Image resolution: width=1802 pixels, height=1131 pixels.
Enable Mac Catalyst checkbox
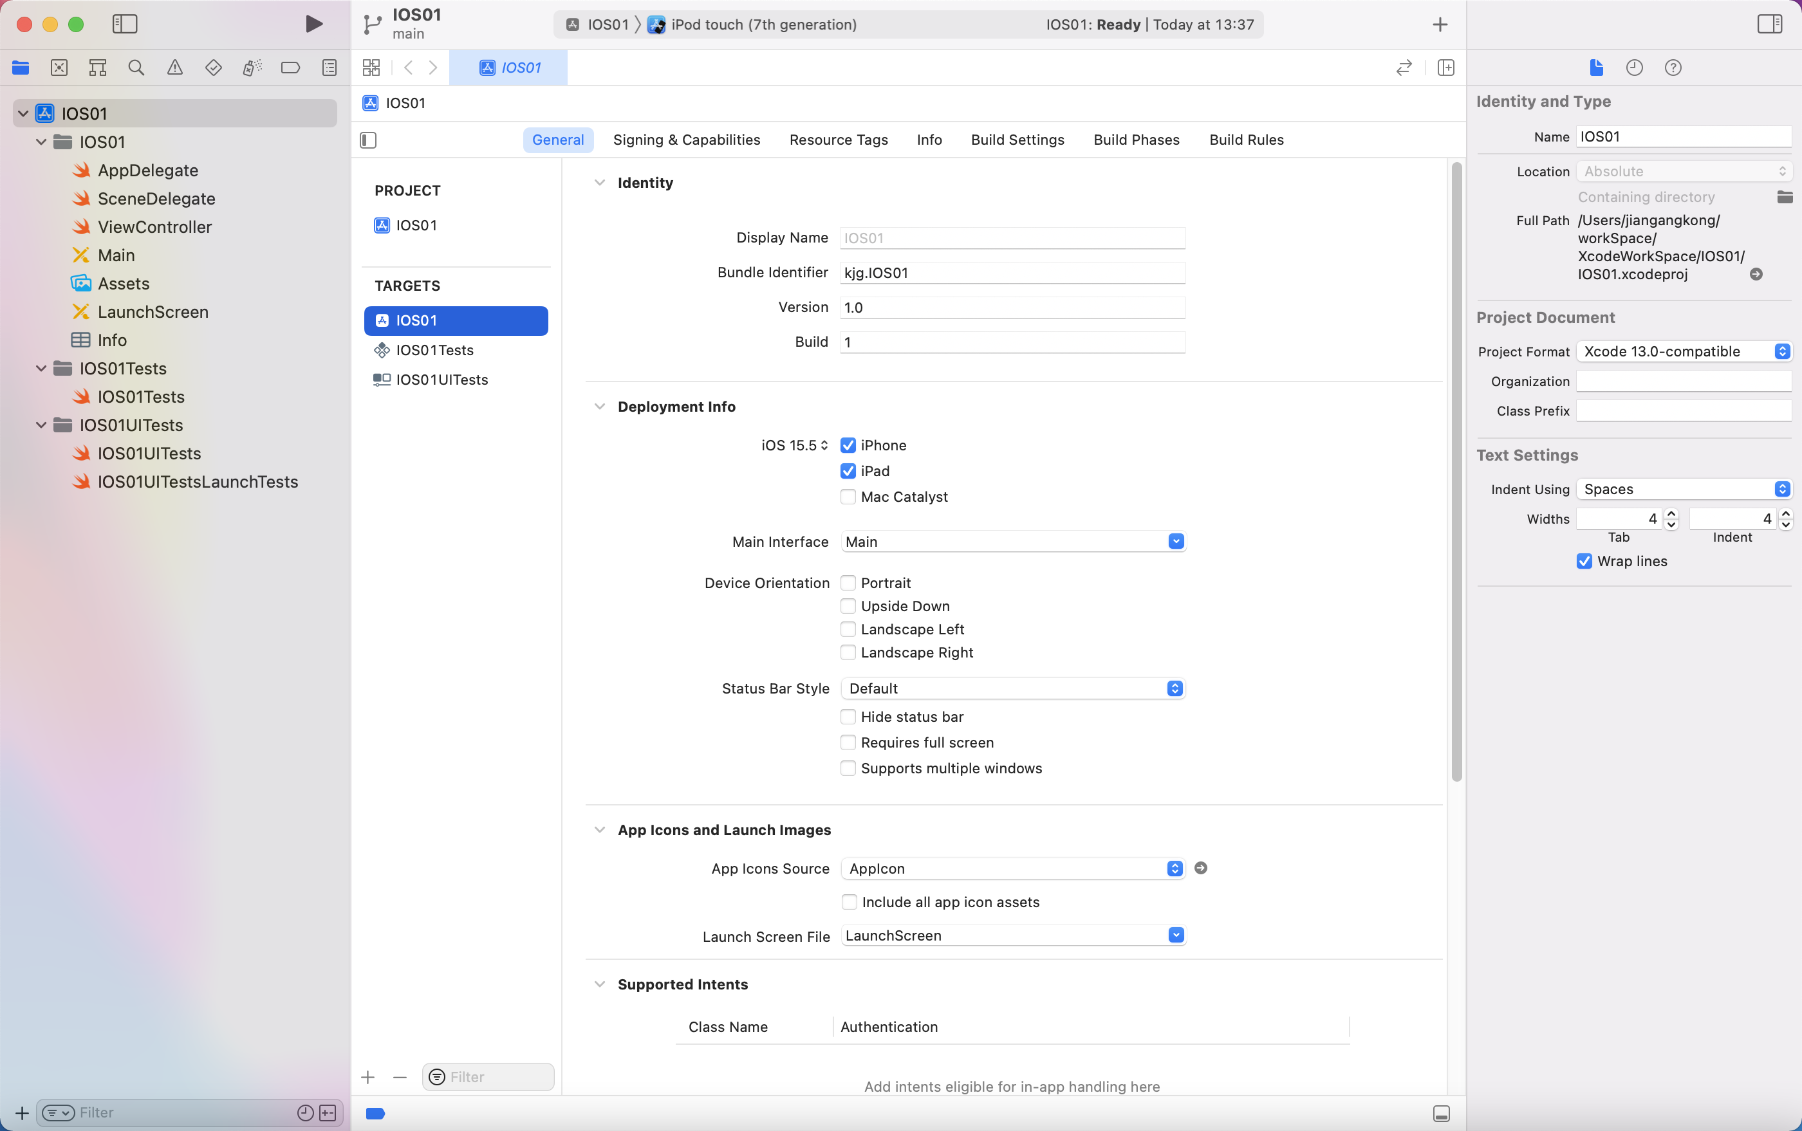(x=848, y=497)
